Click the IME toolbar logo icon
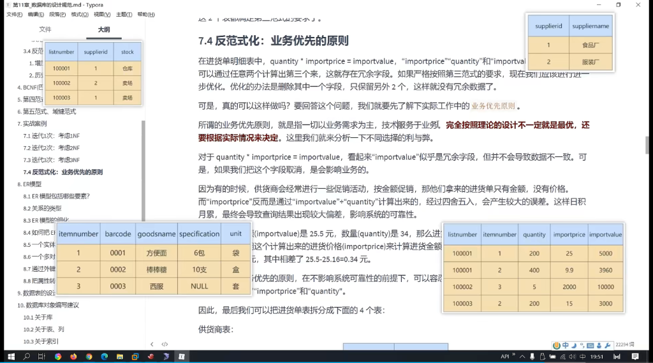The height and width of the screenshot is (363, 653). click(556, 345)
